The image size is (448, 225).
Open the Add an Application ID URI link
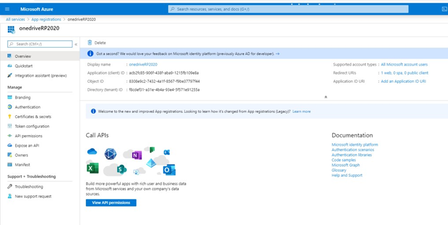click(403, 82)
